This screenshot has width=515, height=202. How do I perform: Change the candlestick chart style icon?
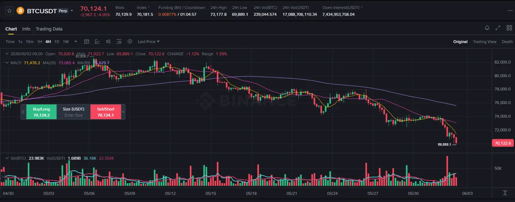click(x=108, y=42)
